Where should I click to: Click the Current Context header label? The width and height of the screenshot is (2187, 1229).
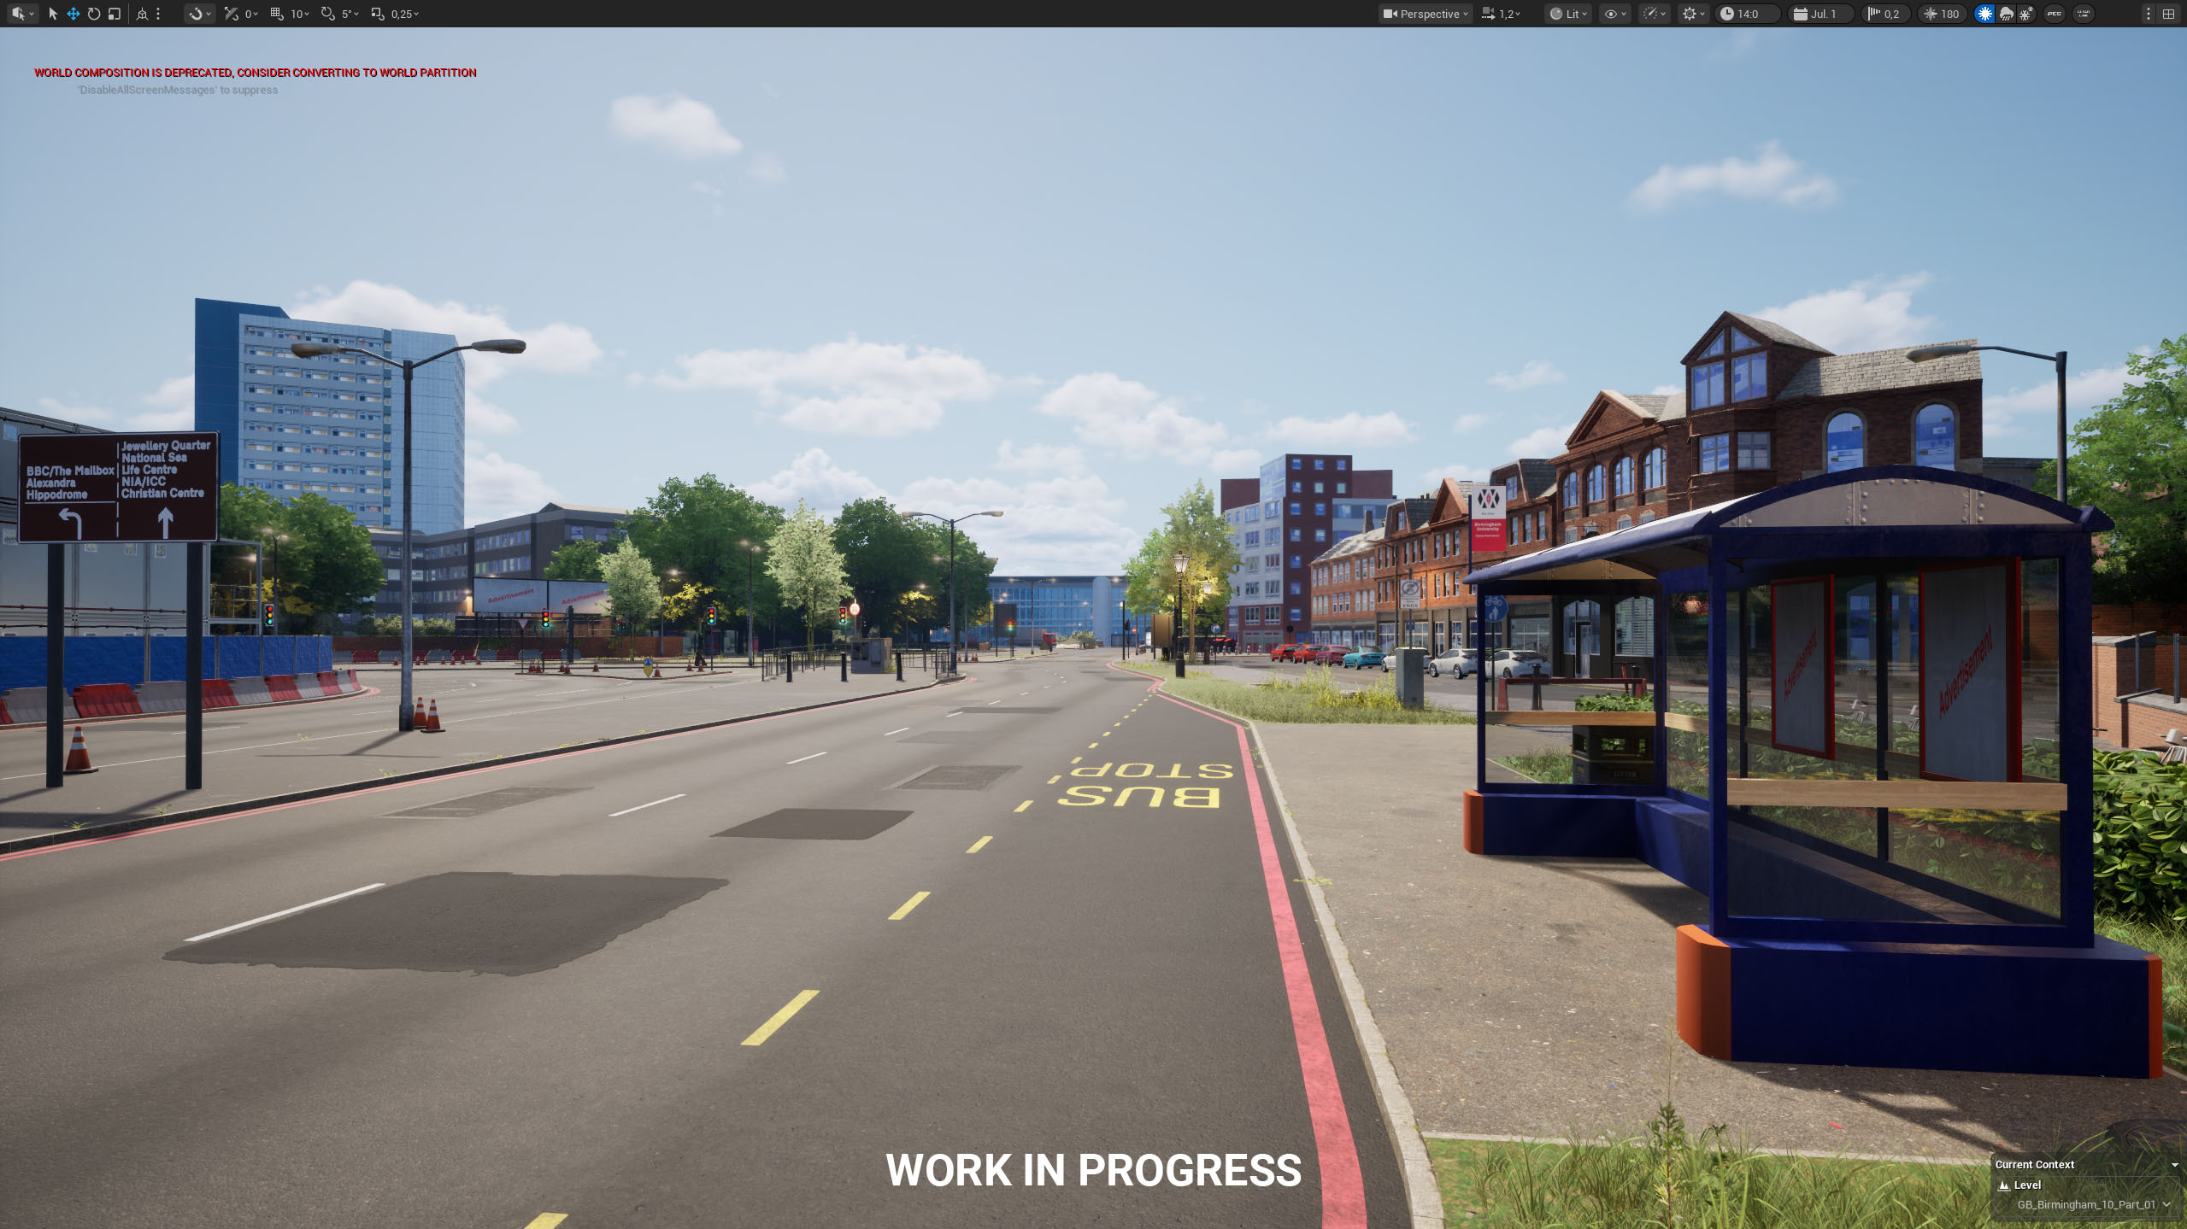pyautogui.click(x=2034, y=1165)
